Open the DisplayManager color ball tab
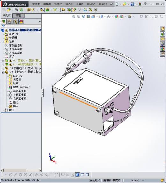Screen dimensions: 166x183 coord(21,22)
